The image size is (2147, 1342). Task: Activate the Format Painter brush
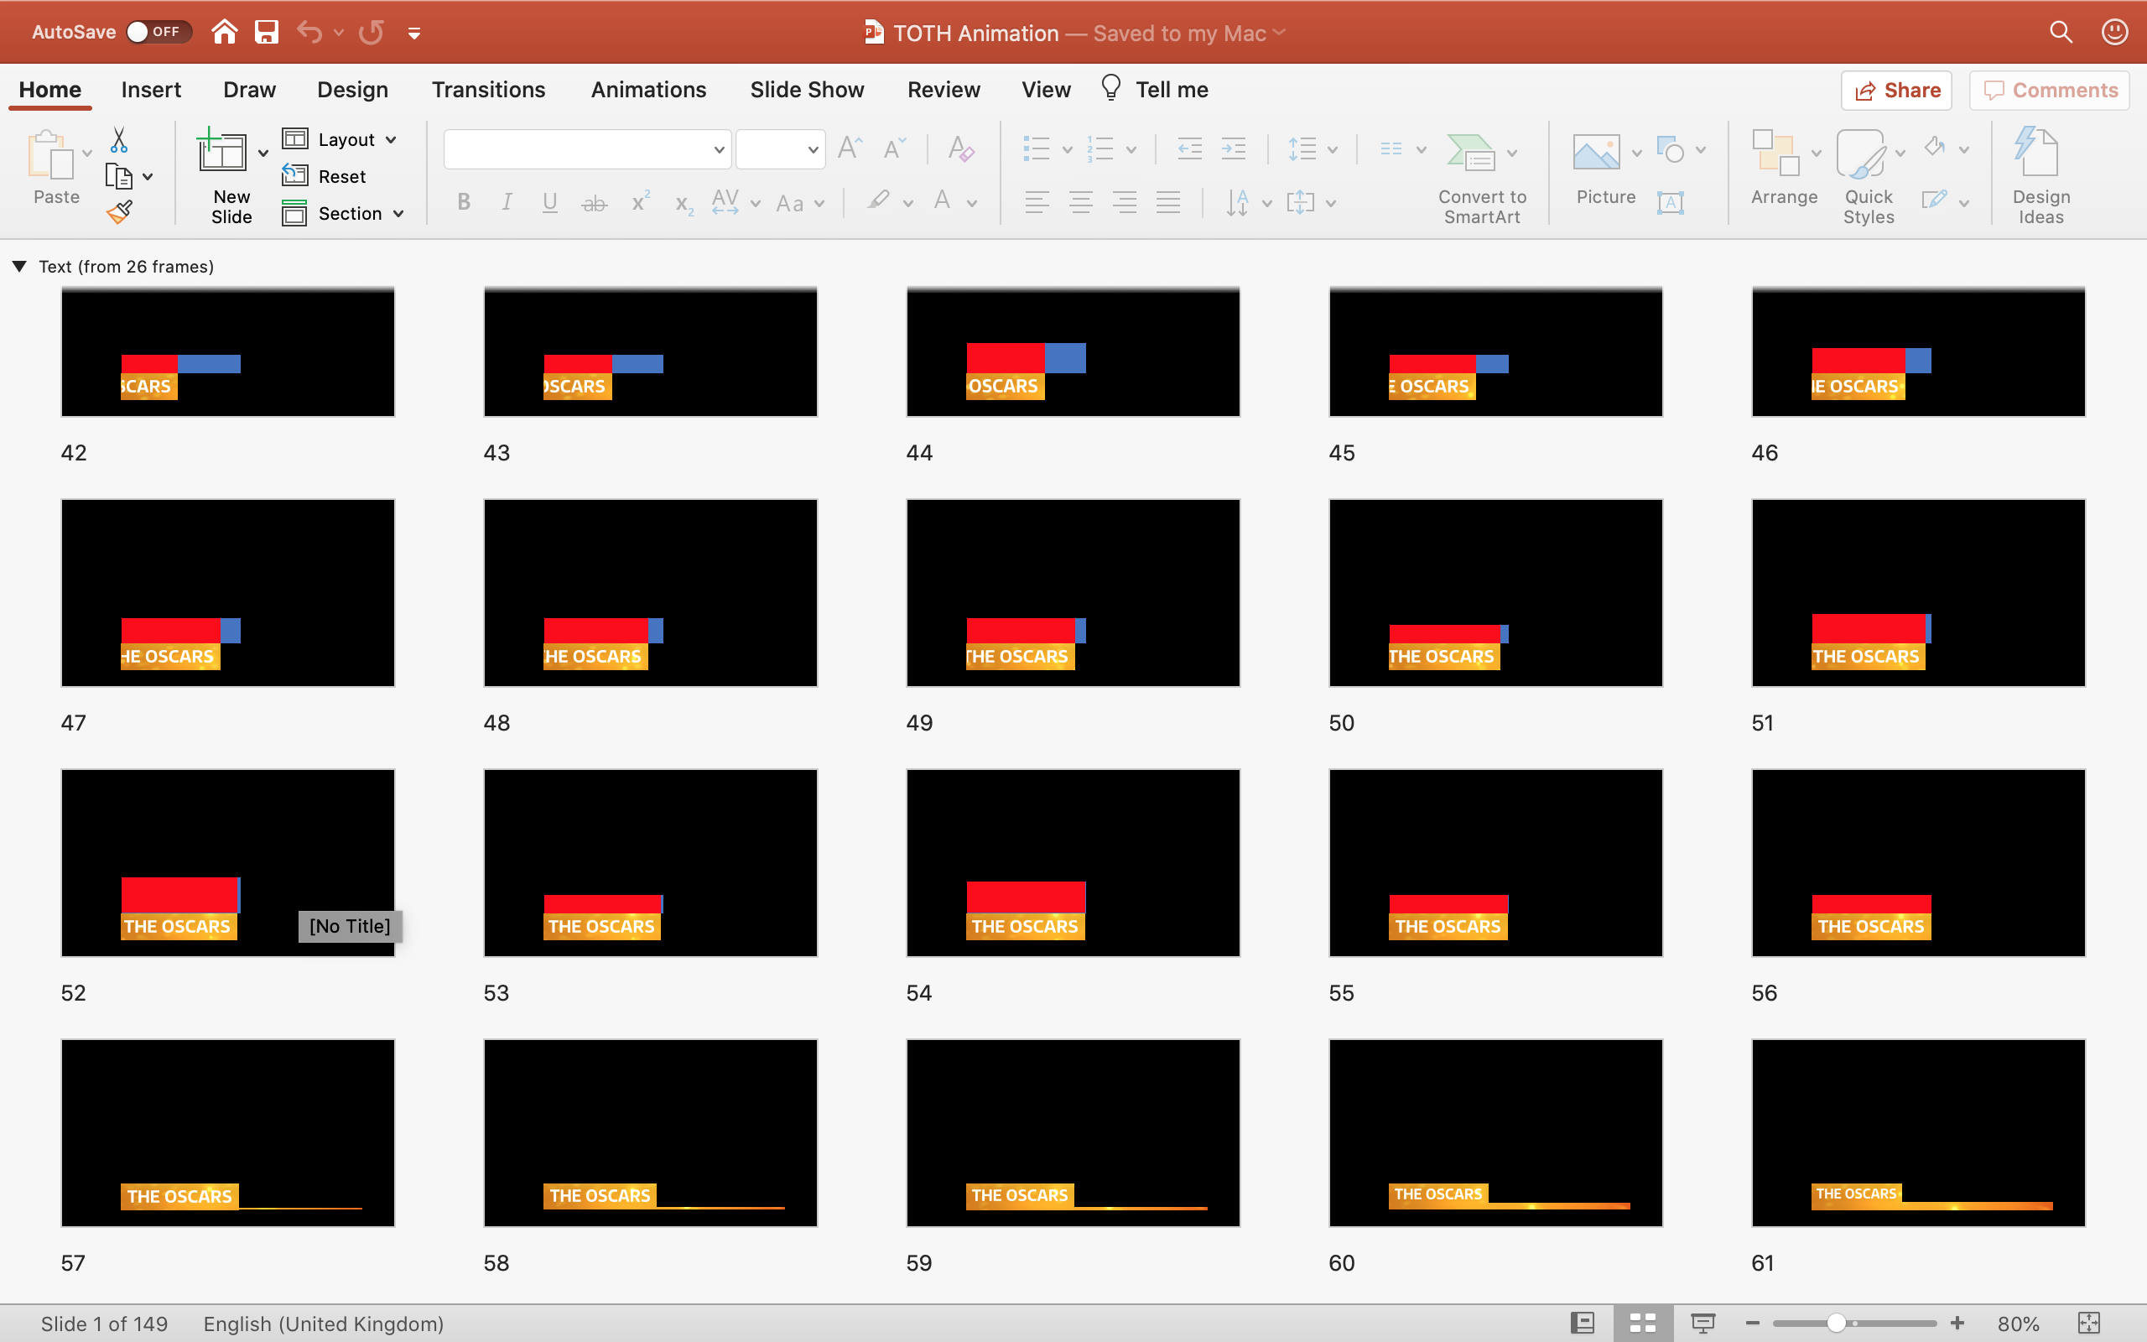pyautogui.click(x=119, y=212)
